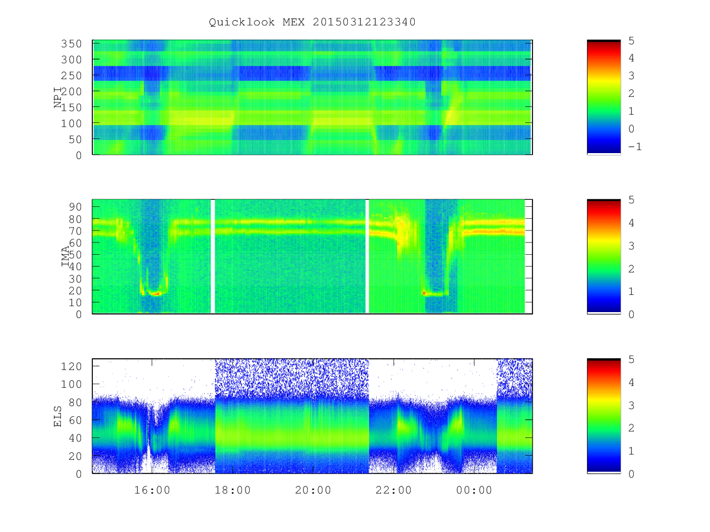Click the 3 label on IMA color scale
Screen dimensions: 710x532
coord(631,245)
